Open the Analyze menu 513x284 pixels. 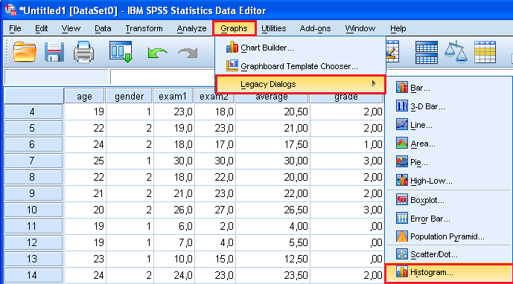191,28
